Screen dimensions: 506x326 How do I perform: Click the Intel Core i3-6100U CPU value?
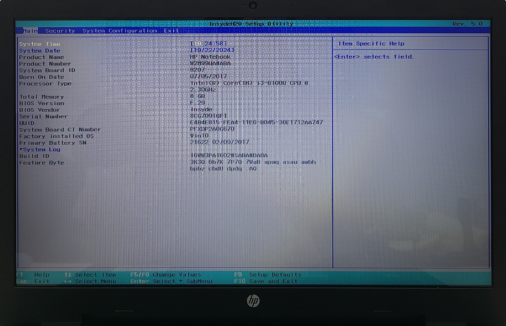tap(249, 83)
